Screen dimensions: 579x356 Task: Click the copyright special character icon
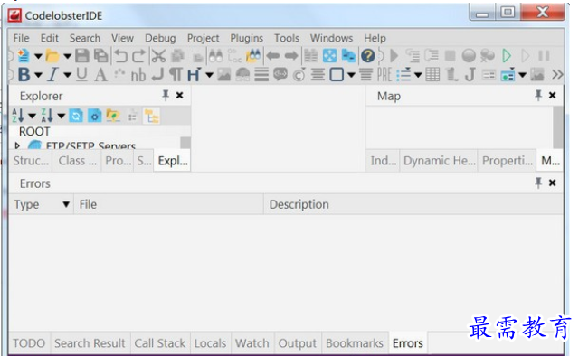tap(299, 75)
